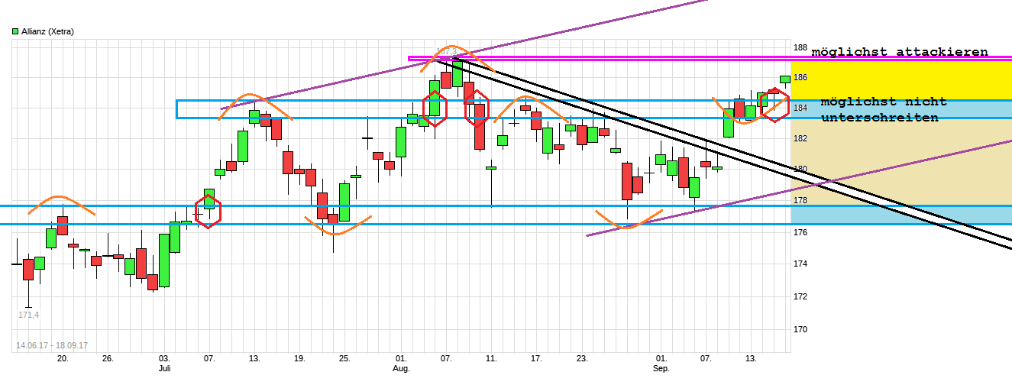Click the rightmost red hexagon in September

tap(775, 105)
